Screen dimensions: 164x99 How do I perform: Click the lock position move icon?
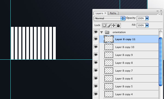click(114, 25)
